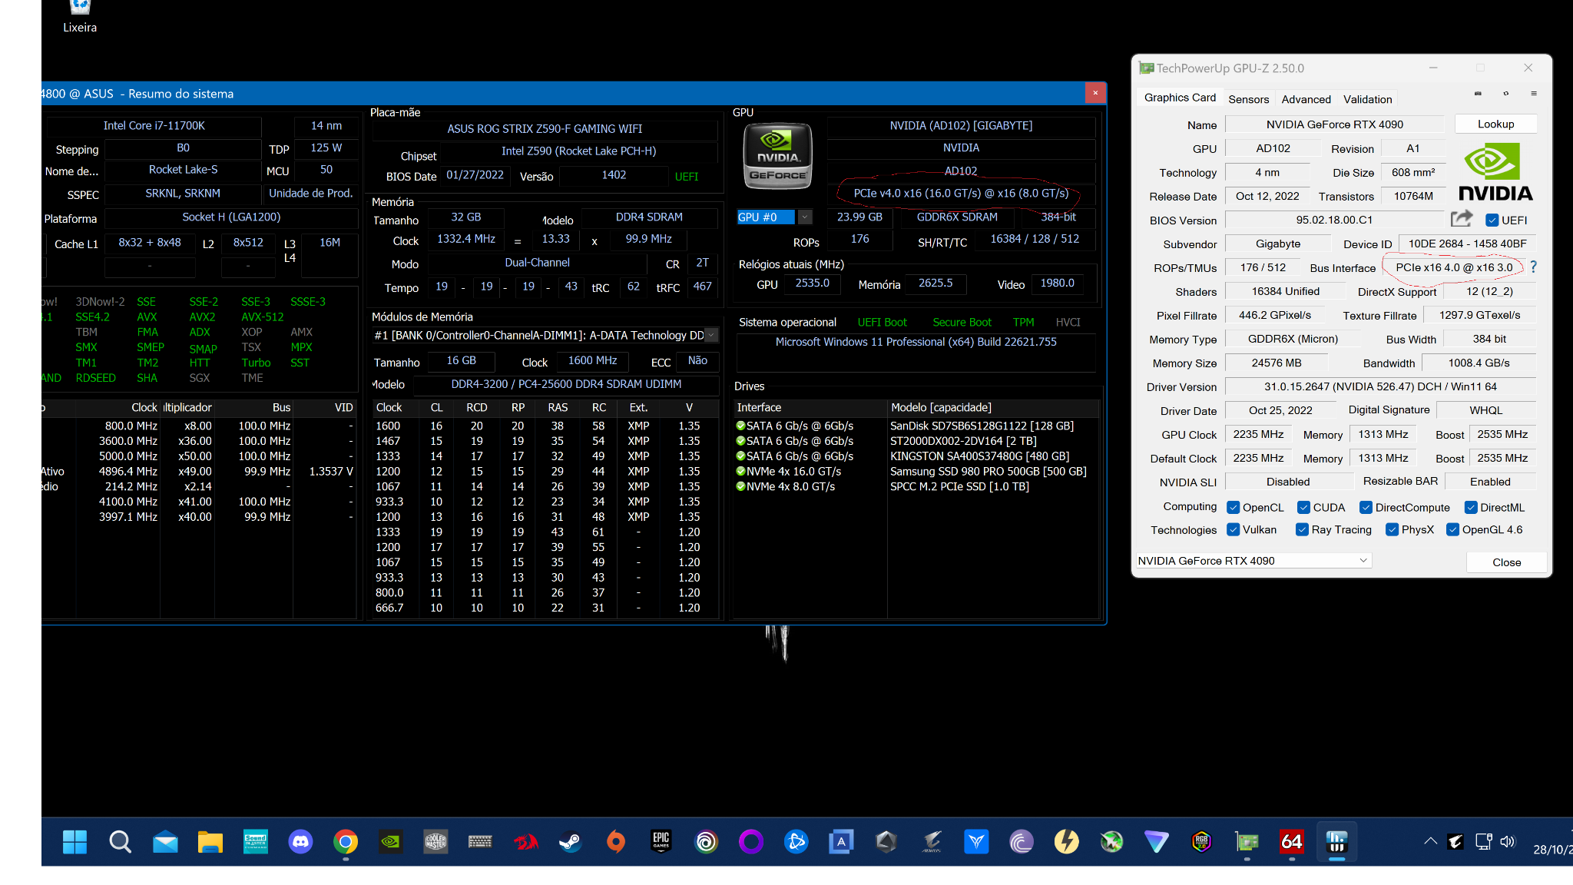
Task: Click Resizable BAR value Enabled
Action: (x=1490, y=482)
